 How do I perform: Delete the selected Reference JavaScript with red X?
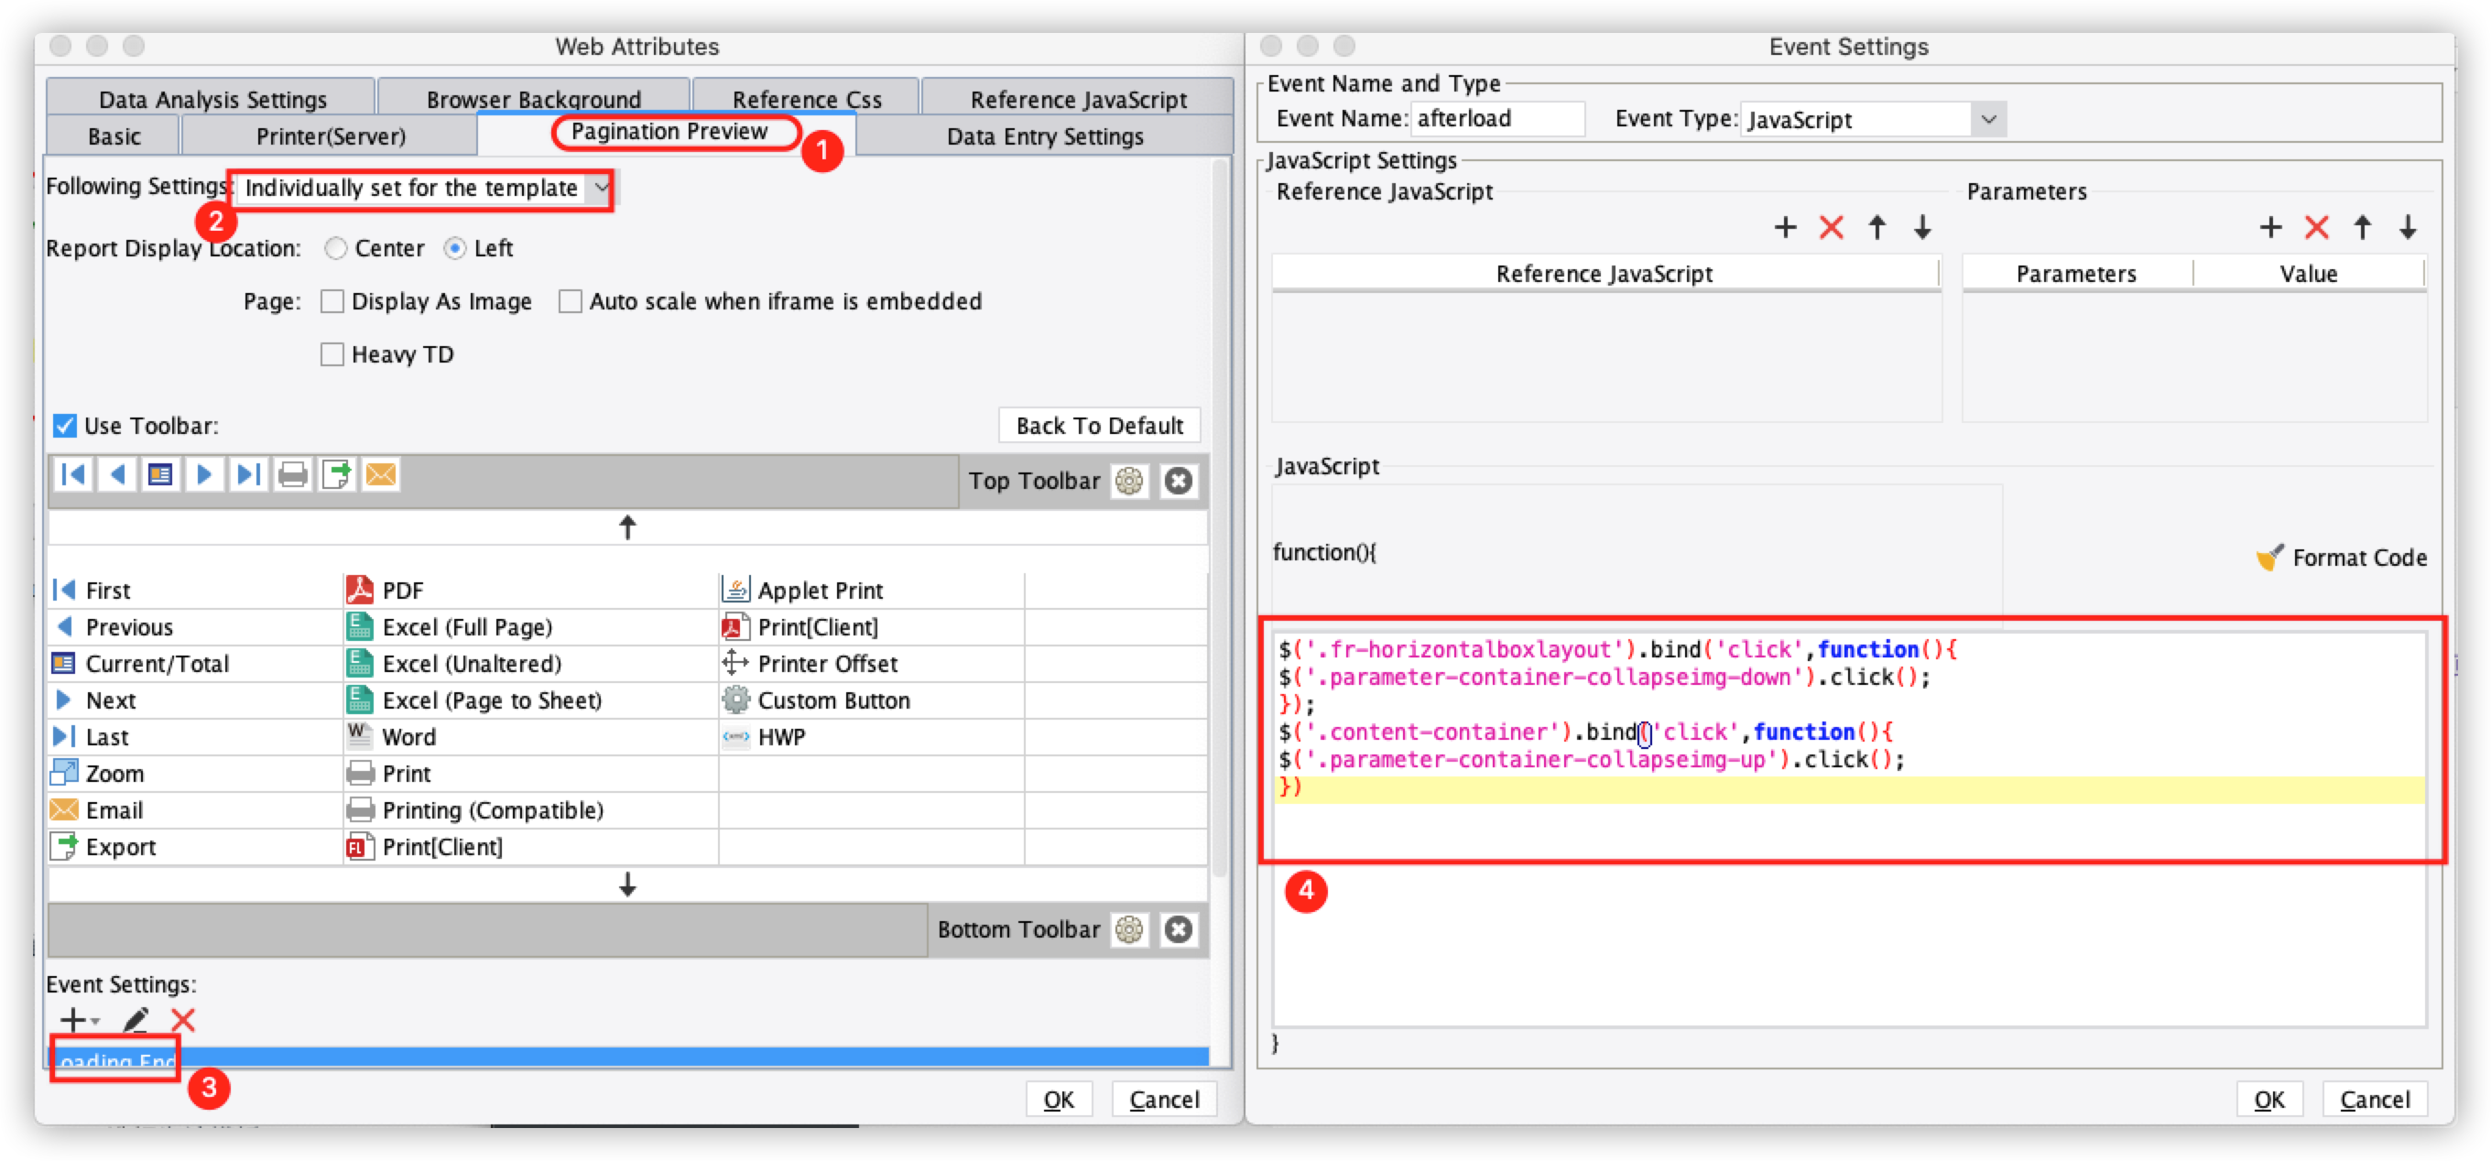[x=1831, y=228]
